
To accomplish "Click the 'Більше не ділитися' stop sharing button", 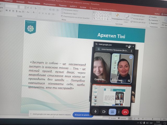I will pos(83,114).
